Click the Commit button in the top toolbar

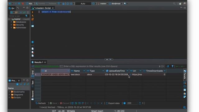(x=40, y=4)
